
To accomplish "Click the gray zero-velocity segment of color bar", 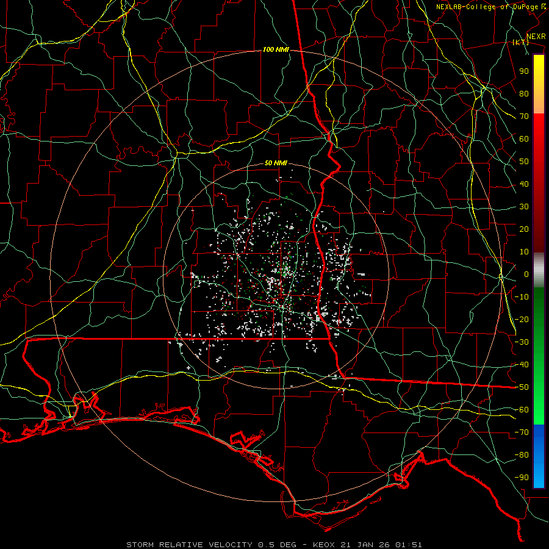I will (x=539, y=270).
